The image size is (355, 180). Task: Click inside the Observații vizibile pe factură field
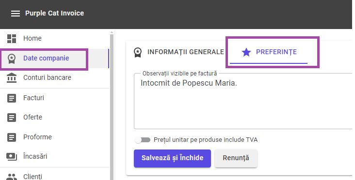coord(243,101)
